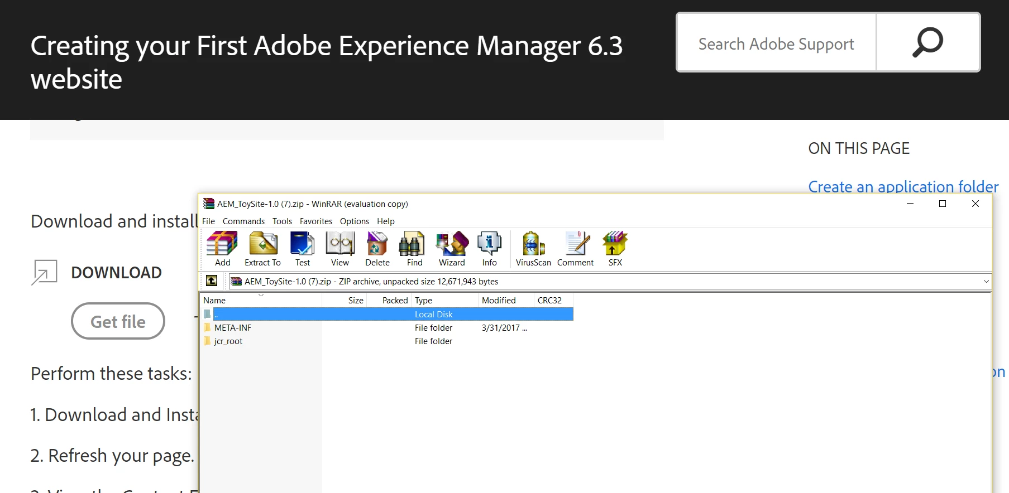Click the DOWNLOAD heading text
Image resolution: width=1009 pixels, height=493 pixels.
[x=116, y=273]
